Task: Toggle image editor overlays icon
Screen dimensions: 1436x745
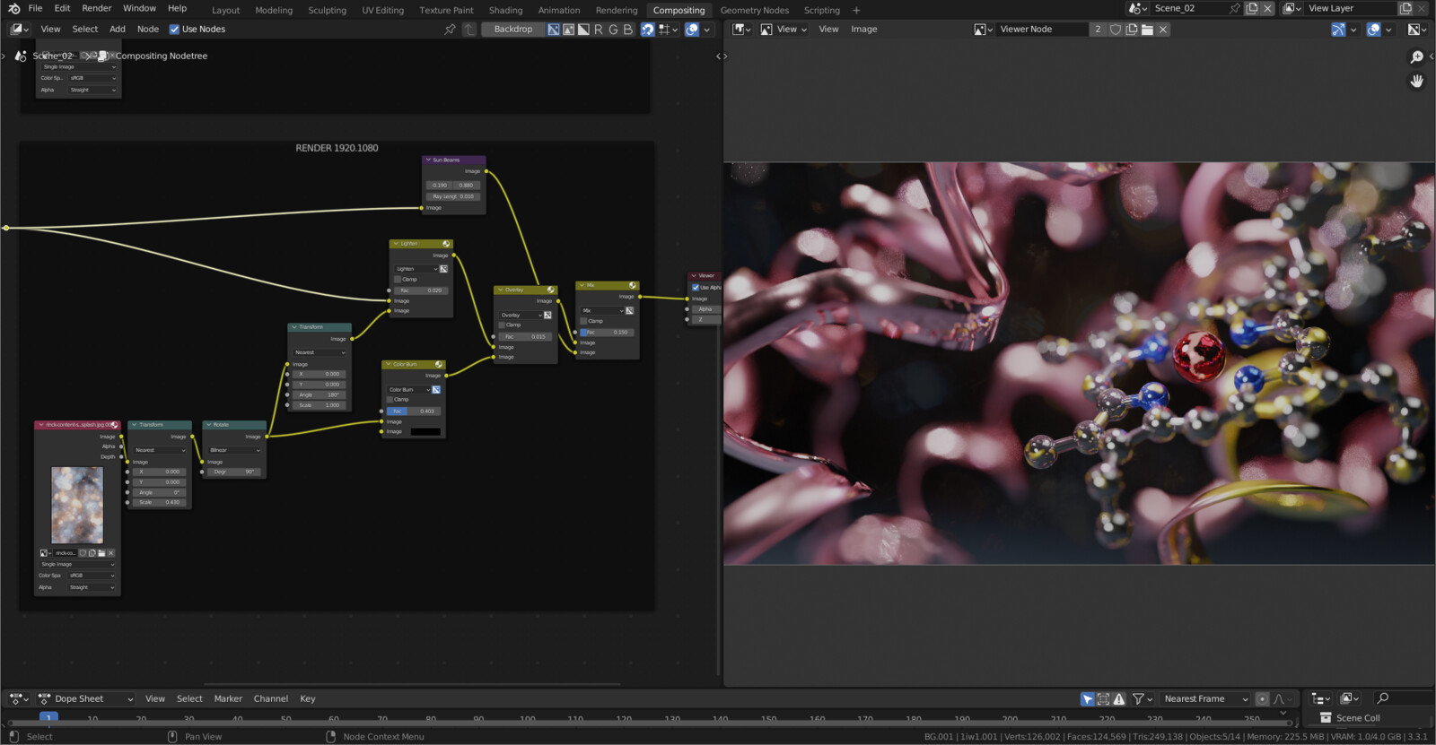Action: tap(1373, 30)
